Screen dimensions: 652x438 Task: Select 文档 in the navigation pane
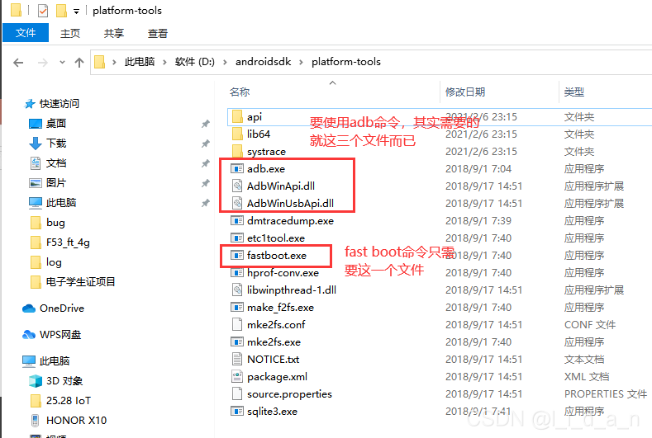(56, 163)
